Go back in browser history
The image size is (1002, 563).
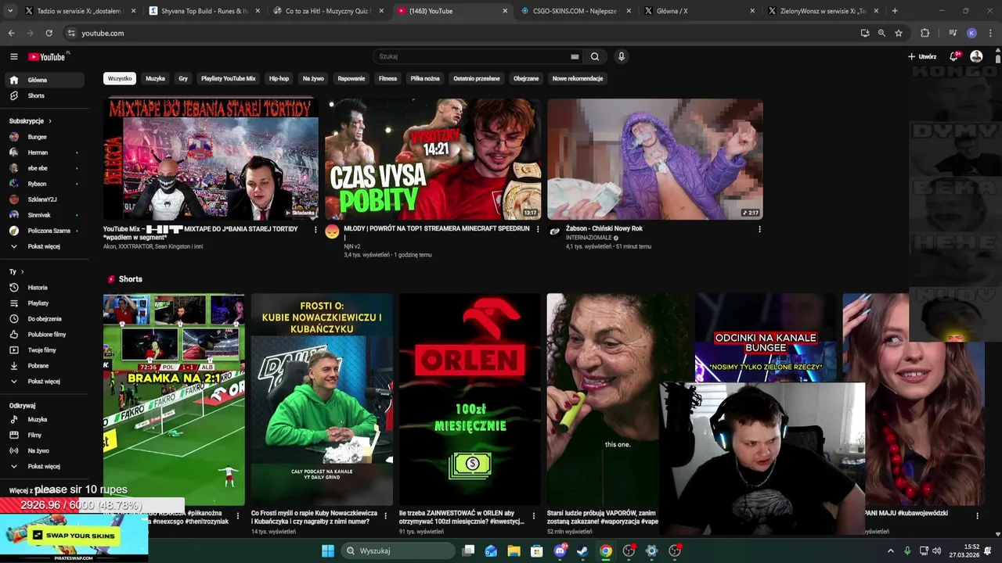click(x=11, y=33)
